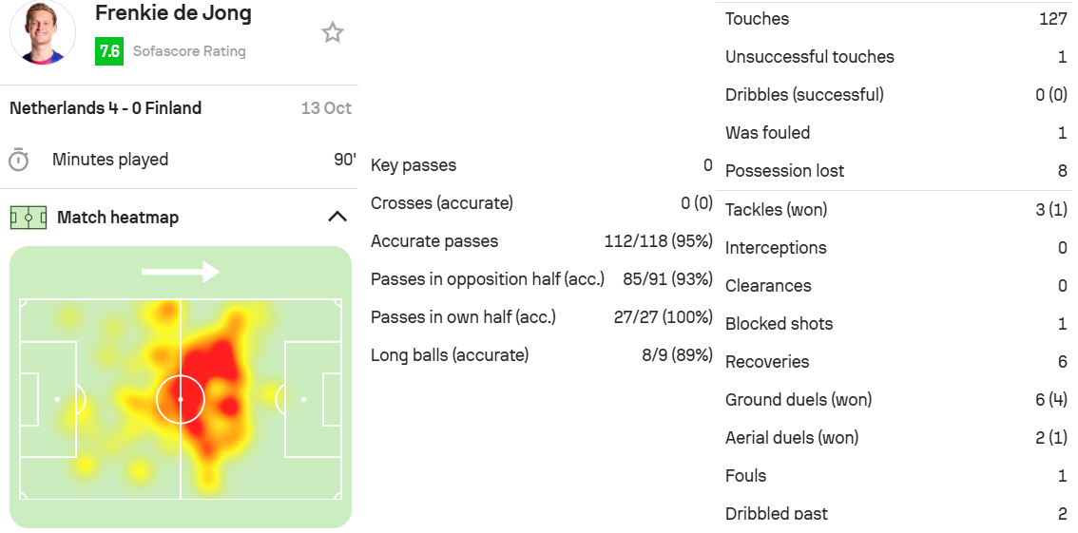Screen dimensions: 1078x533
Task: Click the favorite star icon
Action: [x=333, y=33]
